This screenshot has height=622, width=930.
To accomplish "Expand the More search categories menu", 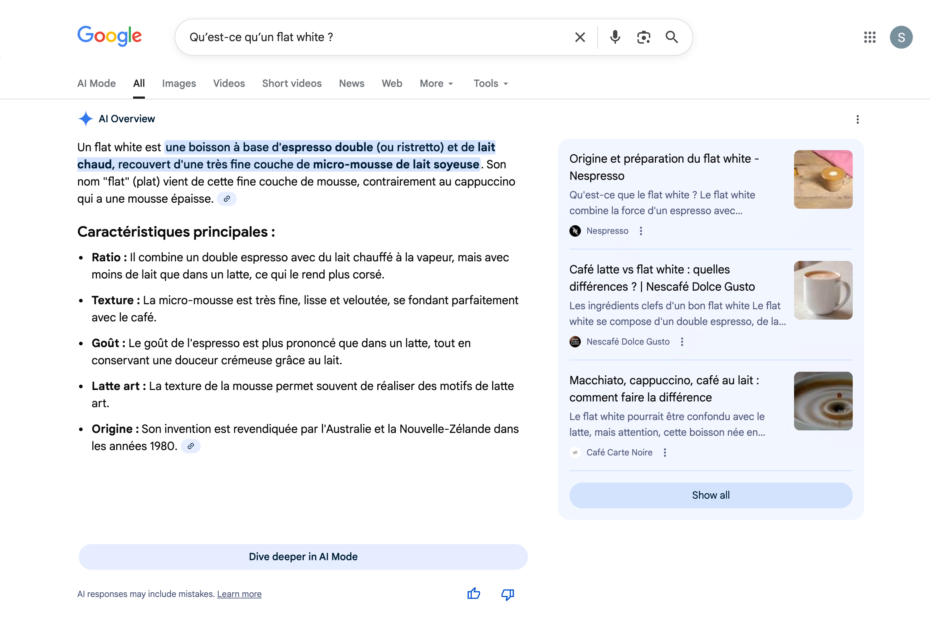I will (x=436, y=83).
